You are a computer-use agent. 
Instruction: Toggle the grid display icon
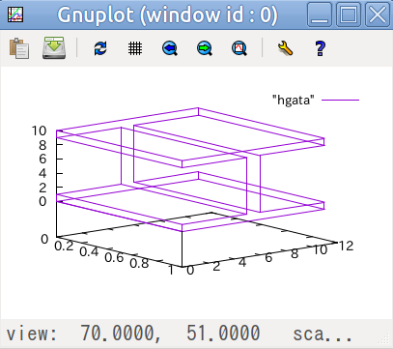tap(135, 48)
